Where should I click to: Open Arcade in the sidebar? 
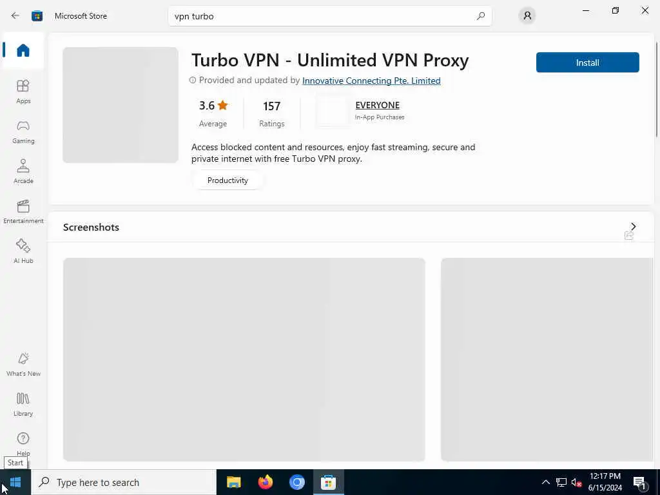click(x=23, y=171)
